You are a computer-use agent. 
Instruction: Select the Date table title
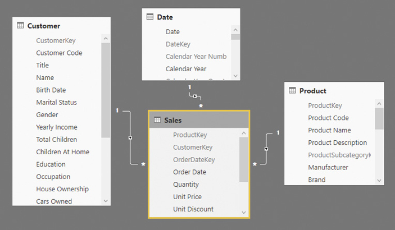(x=165, y=17)
